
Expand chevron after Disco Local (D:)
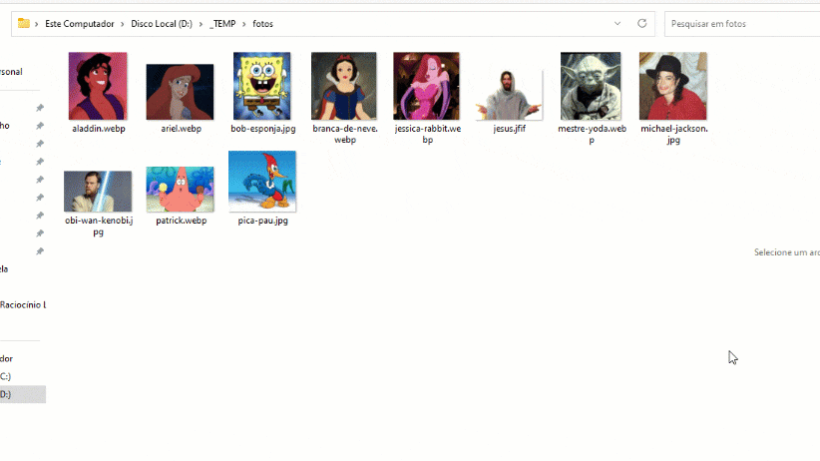(201, 24)
